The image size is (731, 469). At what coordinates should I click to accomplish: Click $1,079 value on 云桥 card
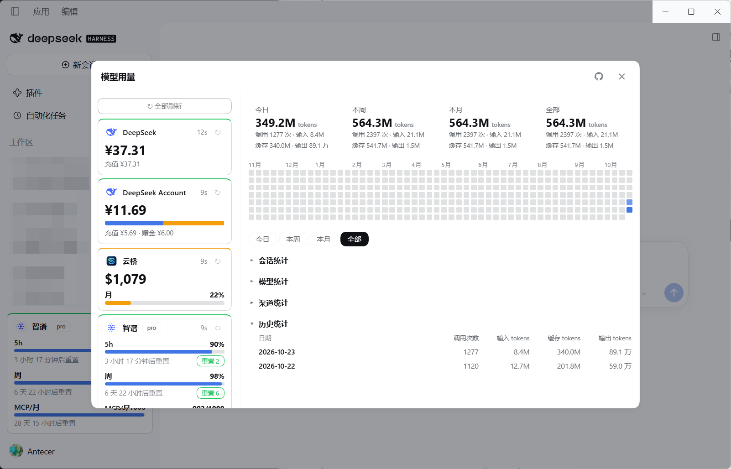125,279
